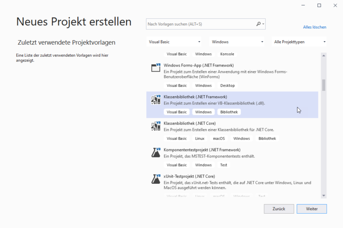Click the Windows Forms-App template icon
The width and height of the screenshot is (343, 228).
coord(156,68)
